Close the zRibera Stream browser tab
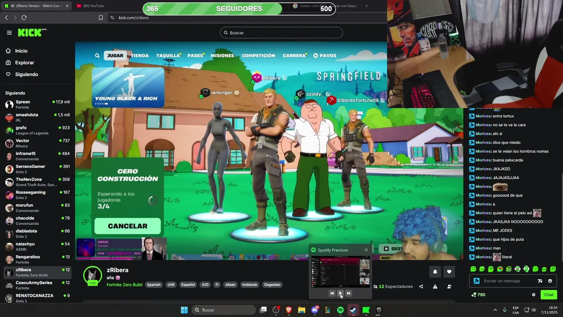The height and width of the screenshot is (317, 563). coord(67,6)
